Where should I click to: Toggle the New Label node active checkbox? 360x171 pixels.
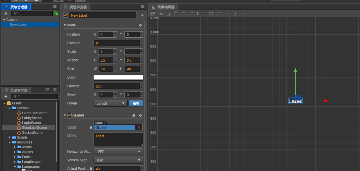(66, 15)
